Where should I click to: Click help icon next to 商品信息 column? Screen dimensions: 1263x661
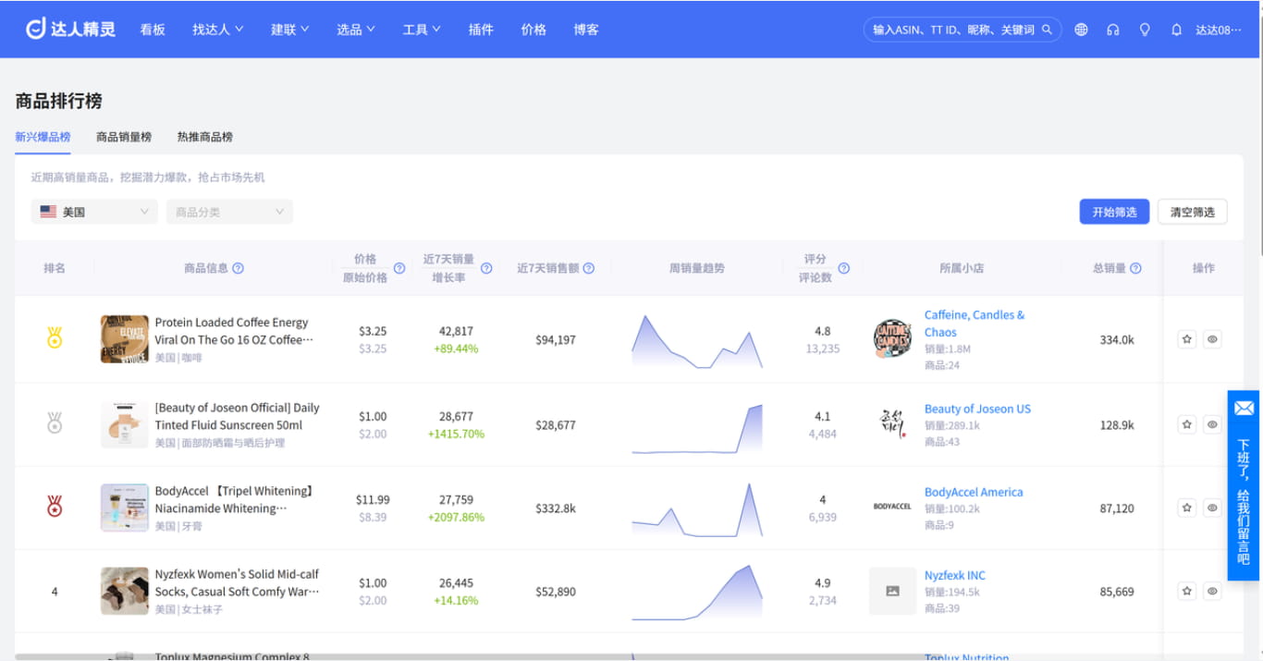click(238, 268)
